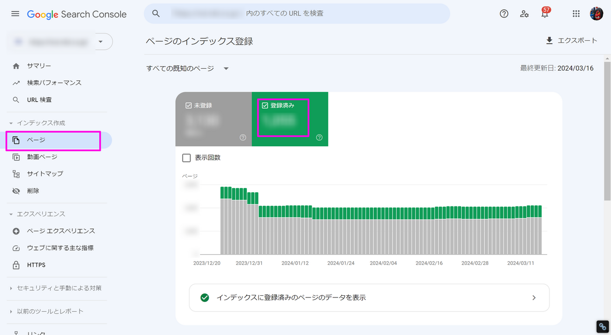Viewport: 611px width, 335px height.
Task: Expand the 以前のツールとレポート section
Action: [x=46, y=311]
